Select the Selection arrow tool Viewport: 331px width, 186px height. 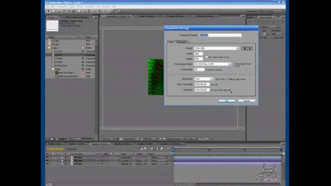click(49, 11)
